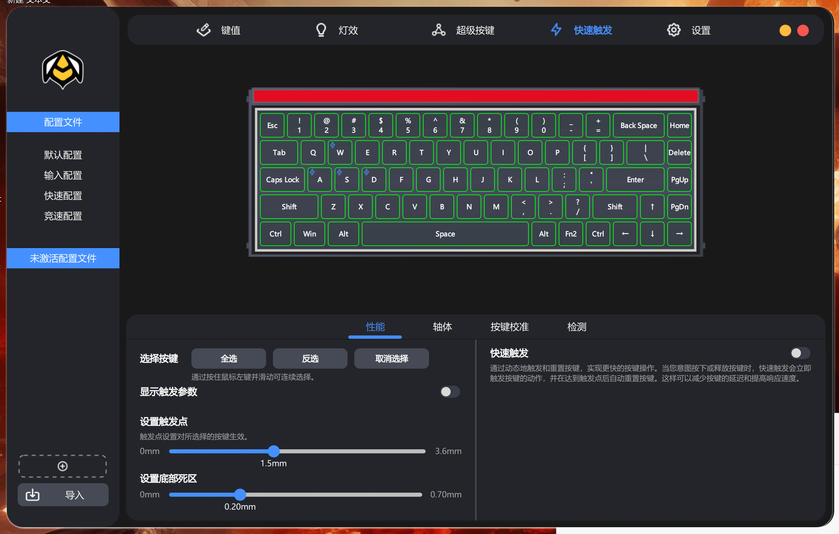The image size is (839, 534).
Task: Select the Fn2 key
Action: click(571, 234)
